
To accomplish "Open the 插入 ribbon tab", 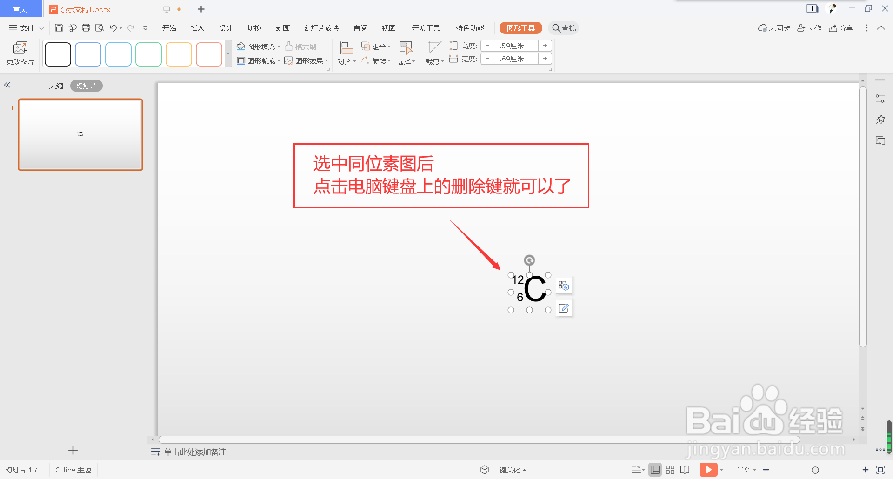I will [x=197, y=28].
